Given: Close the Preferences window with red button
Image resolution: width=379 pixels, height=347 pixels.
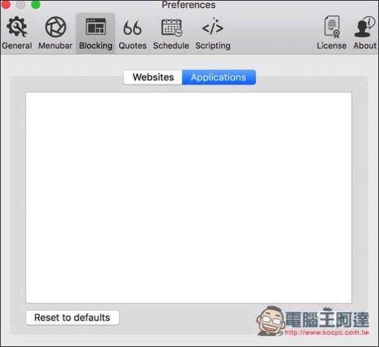Looking at the screenshot, I should [x=6, y=4].
